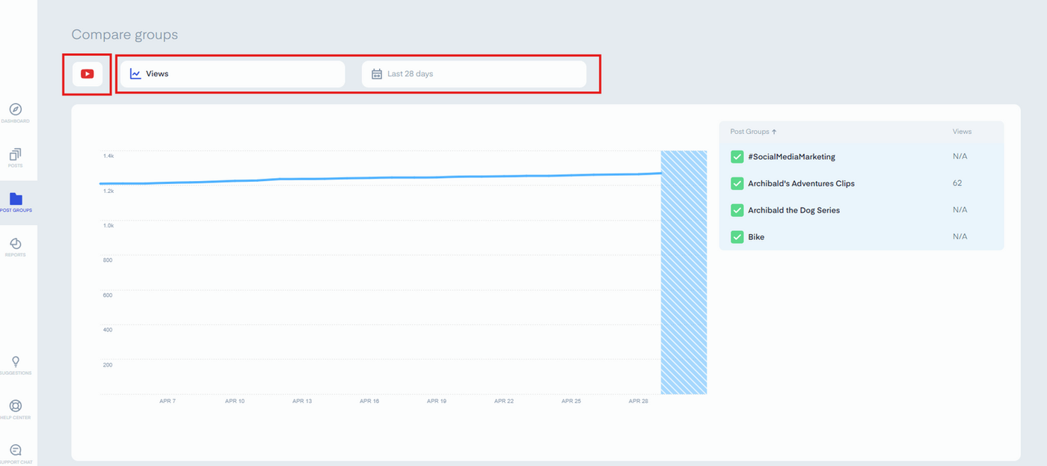Toggle the Bike group checkbox
This screenshot has height=466, width=1047.
click(737, 237)
